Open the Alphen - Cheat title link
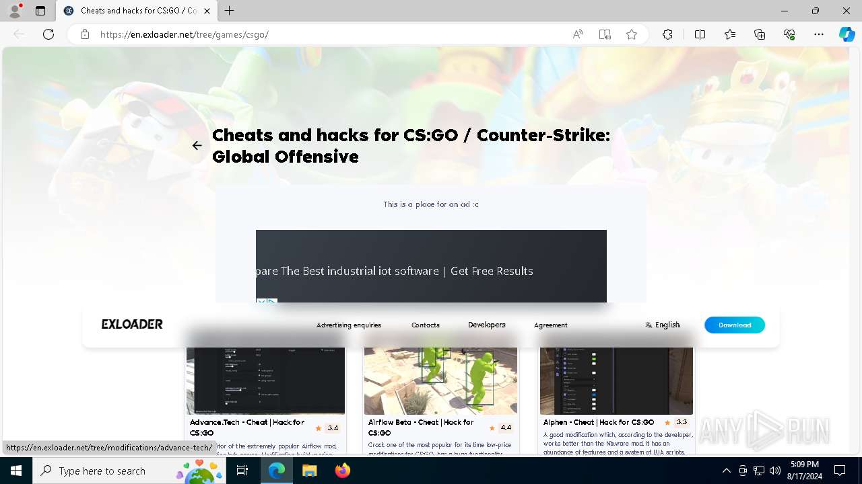 pyautogui.click(x=599, y=422)
